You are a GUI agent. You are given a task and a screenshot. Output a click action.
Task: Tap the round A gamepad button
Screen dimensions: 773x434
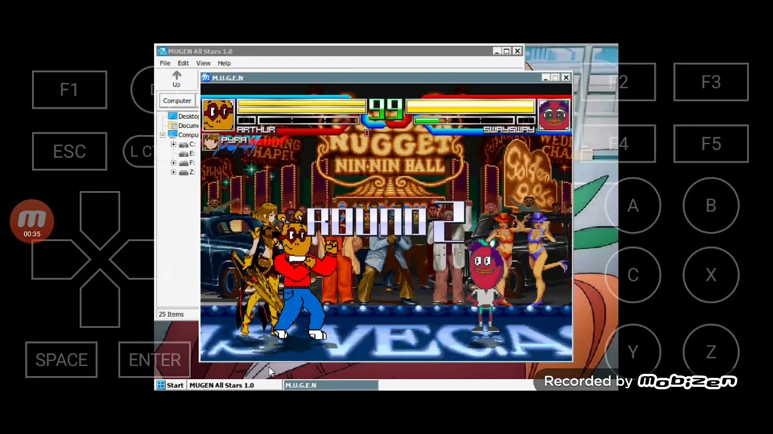click(633, 206)
